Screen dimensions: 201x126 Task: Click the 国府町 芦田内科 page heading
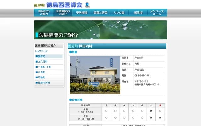(x=117, y=46)
